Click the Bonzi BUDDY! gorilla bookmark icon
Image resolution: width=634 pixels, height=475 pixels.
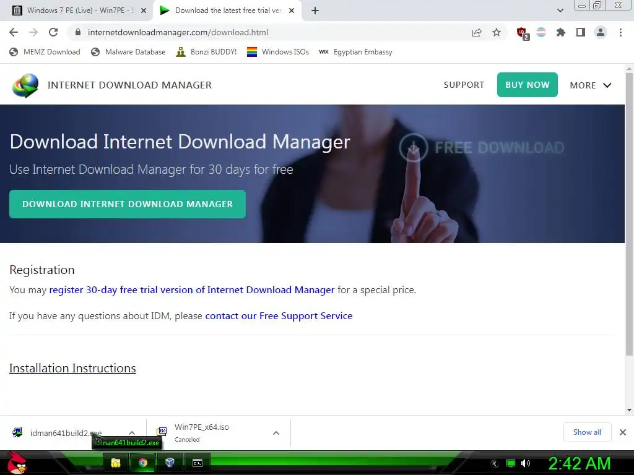coord(181,52)
